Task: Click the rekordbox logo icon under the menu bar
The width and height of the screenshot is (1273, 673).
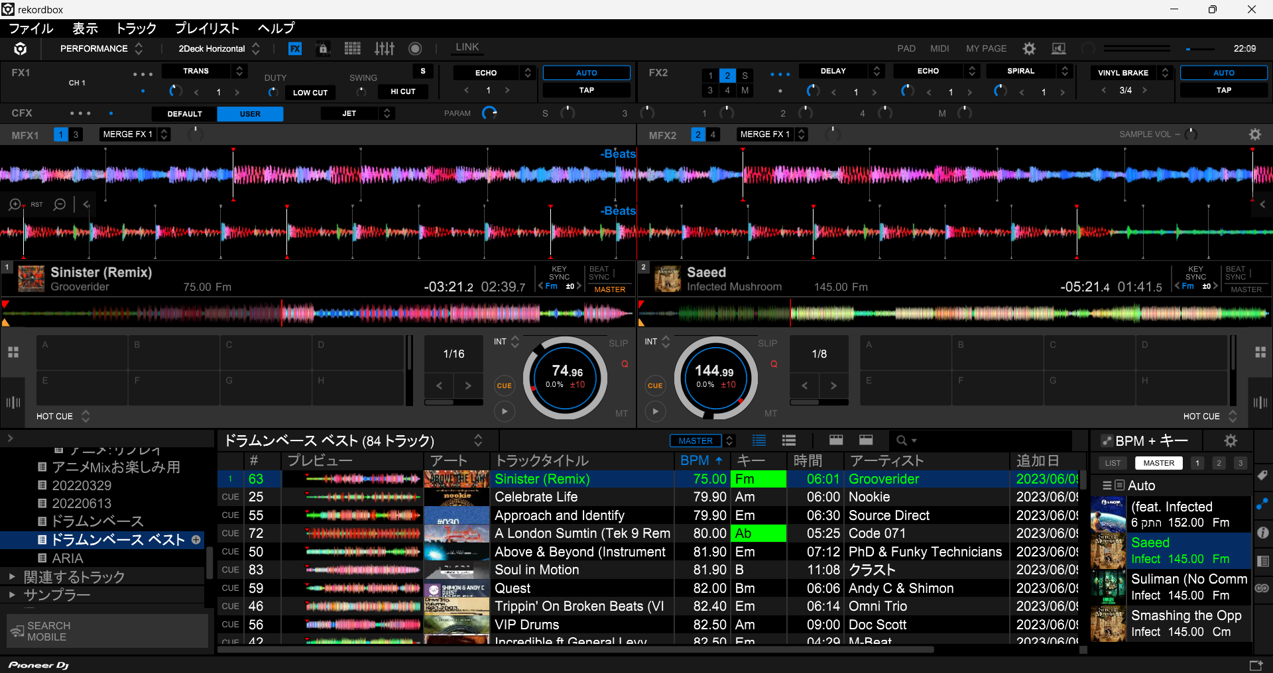Action: (x=21, y=48)
